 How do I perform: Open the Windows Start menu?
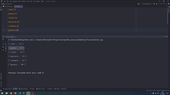[2, 93]
